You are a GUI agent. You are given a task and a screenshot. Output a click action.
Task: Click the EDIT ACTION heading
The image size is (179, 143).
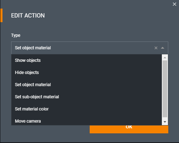(28, 15)
